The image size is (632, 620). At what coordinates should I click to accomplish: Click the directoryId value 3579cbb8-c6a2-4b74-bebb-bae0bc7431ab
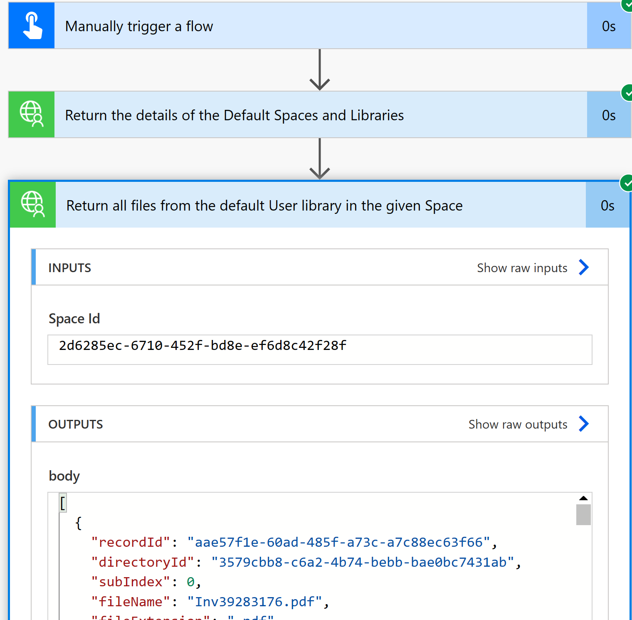[x=363, y=562]
